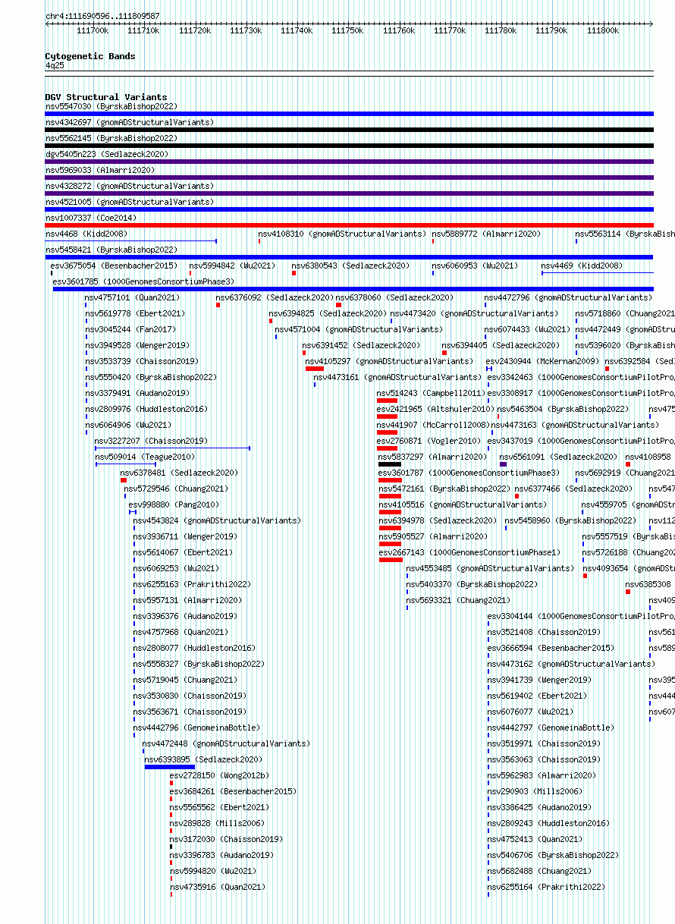Click nsv4105297 gnomAD variant label
The image size is (675, 924).
389,361
